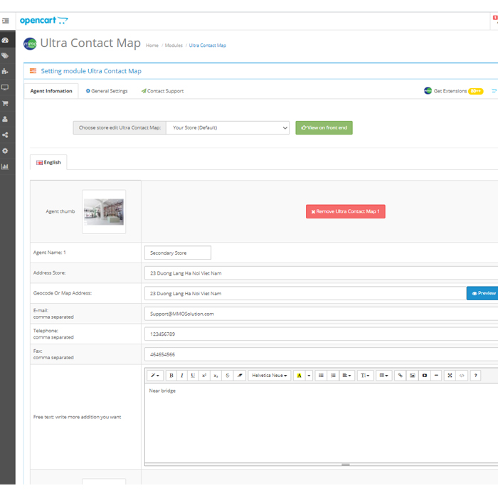Screen dimensions: 498x498
Task: Toggle bold formatting in editor
Action: (x=171, y=376)
